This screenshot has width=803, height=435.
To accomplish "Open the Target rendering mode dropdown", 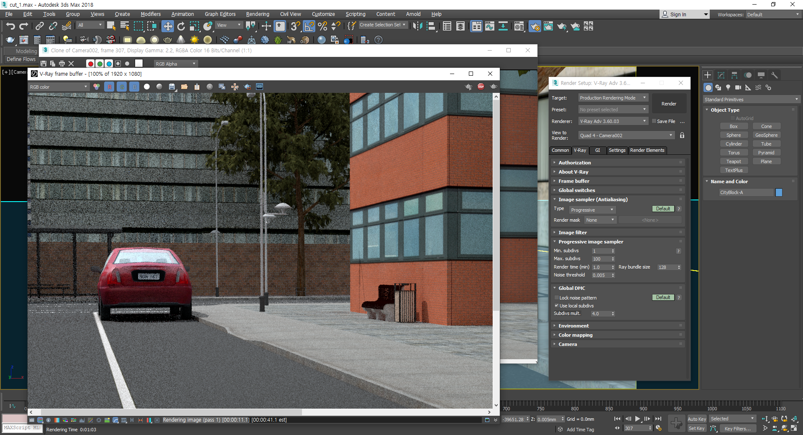I will (x=613, y=98).
